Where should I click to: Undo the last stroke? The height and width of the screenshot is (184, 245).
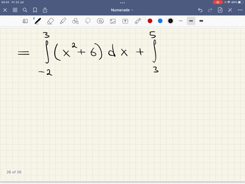pos(200,10)
